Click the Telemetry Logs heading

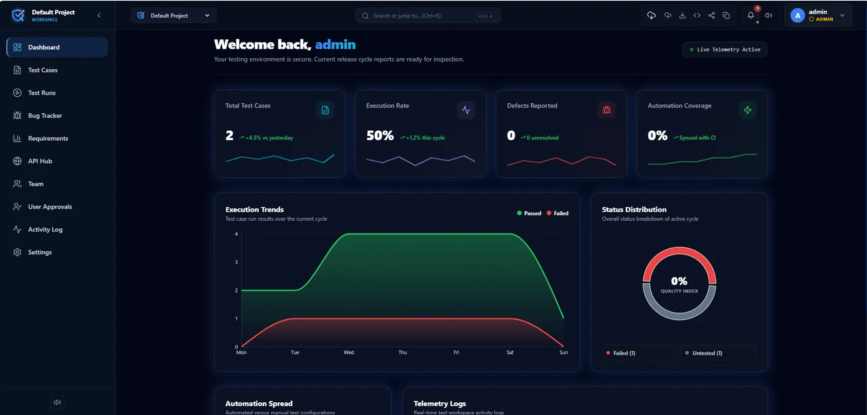(440, 403)
